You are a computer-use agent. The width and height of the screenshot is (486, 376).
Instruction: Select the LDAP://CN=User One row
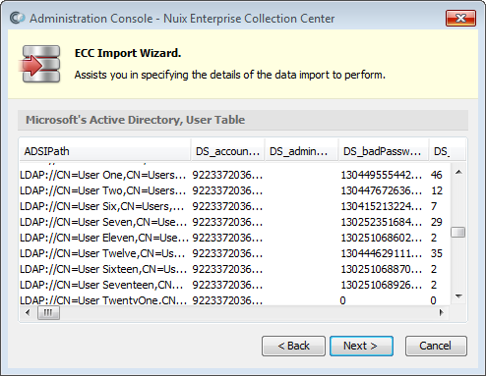234,175
